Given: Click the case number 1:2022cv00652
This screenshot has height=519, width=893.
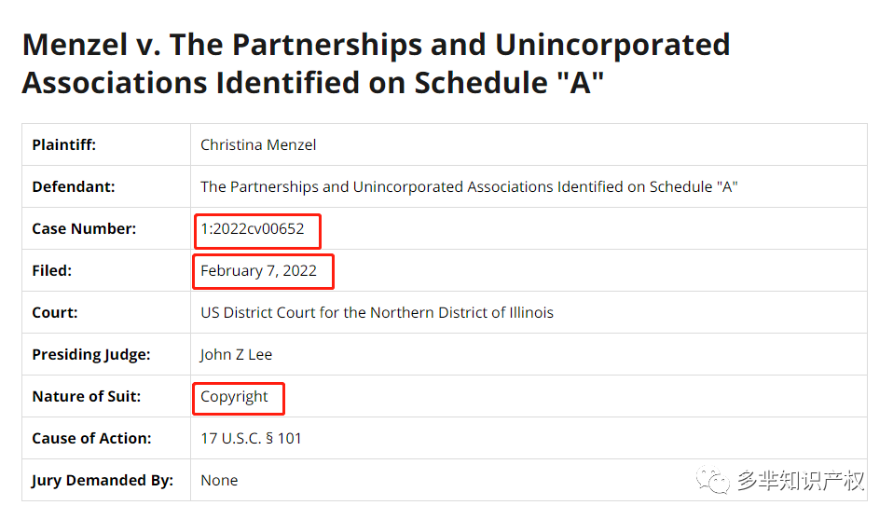Looking at the screenshot, I should tap(253, 229).
